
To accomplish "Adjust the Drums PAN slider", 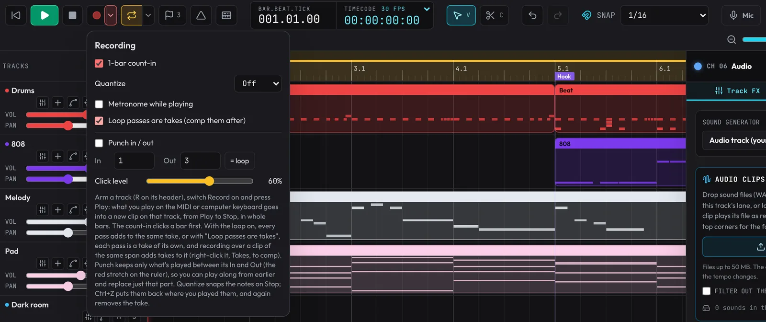I will pyautogui.click(x=56, y=126).
